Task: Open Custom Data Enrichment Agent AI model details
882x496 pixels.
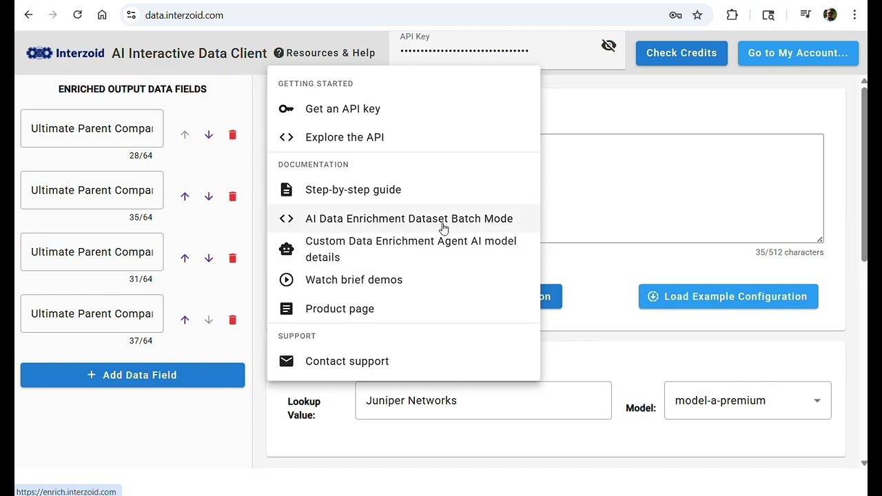Action: [404, 249]
